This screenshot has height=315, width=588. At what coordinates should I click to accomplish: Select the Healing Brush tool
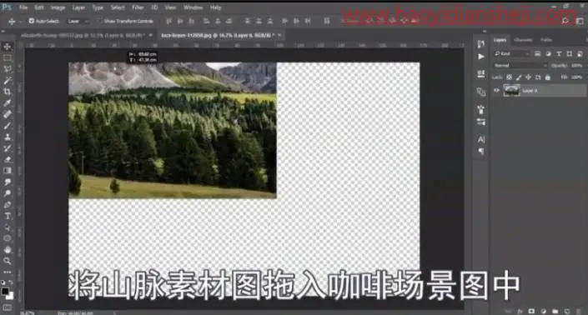(x=8, y=114)
